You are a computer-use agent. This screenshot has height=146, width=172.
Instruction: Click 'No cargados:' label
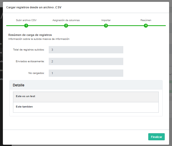pos(36,73)
